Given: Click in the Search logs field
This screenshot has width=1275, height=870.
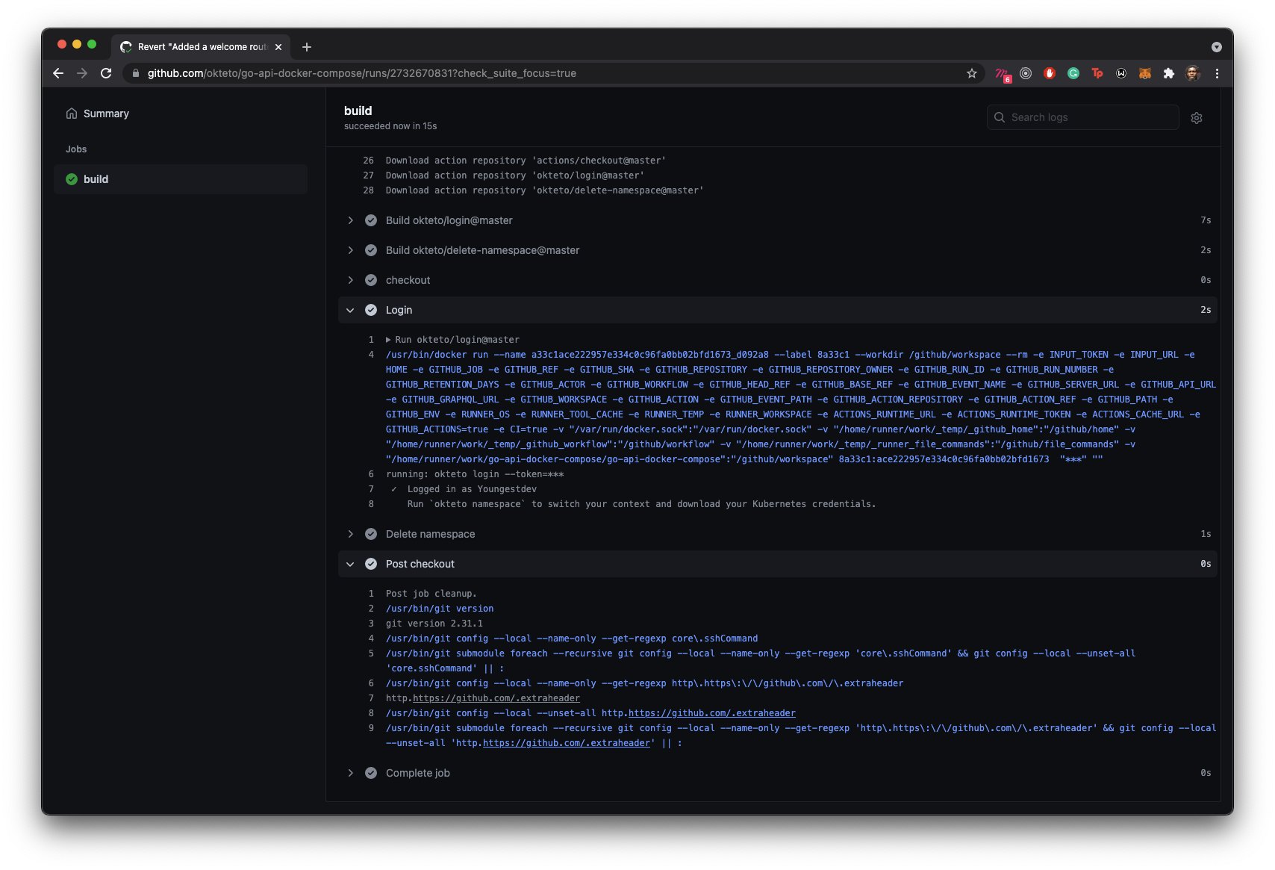Looking at the screenshot, I should pos(1083,117).
